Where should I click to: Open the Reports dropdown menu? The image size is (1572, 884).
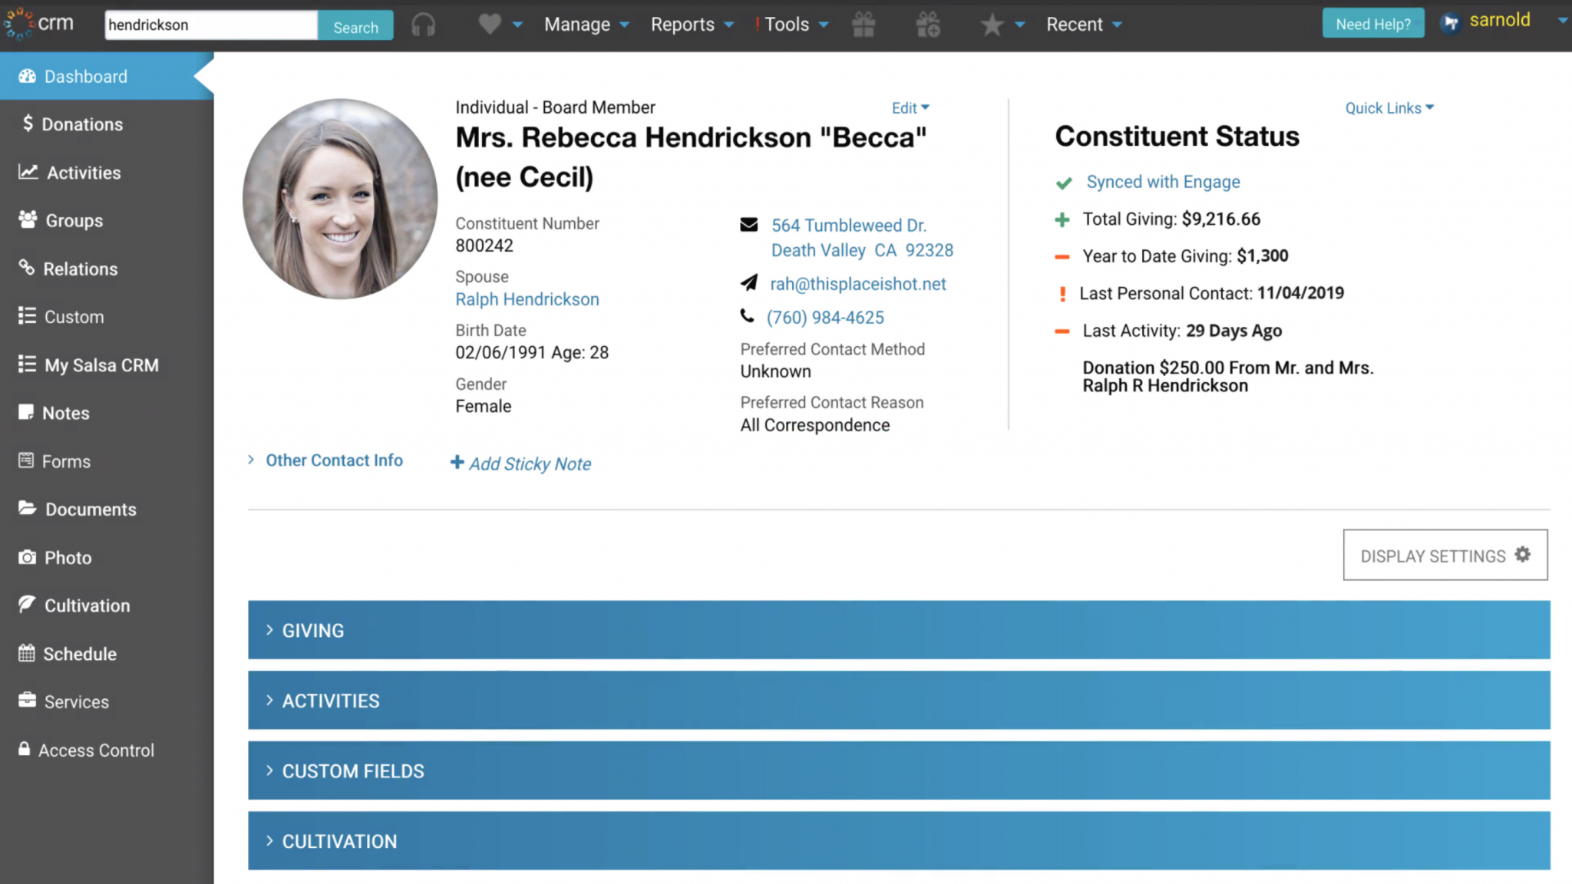pos(692,25)
